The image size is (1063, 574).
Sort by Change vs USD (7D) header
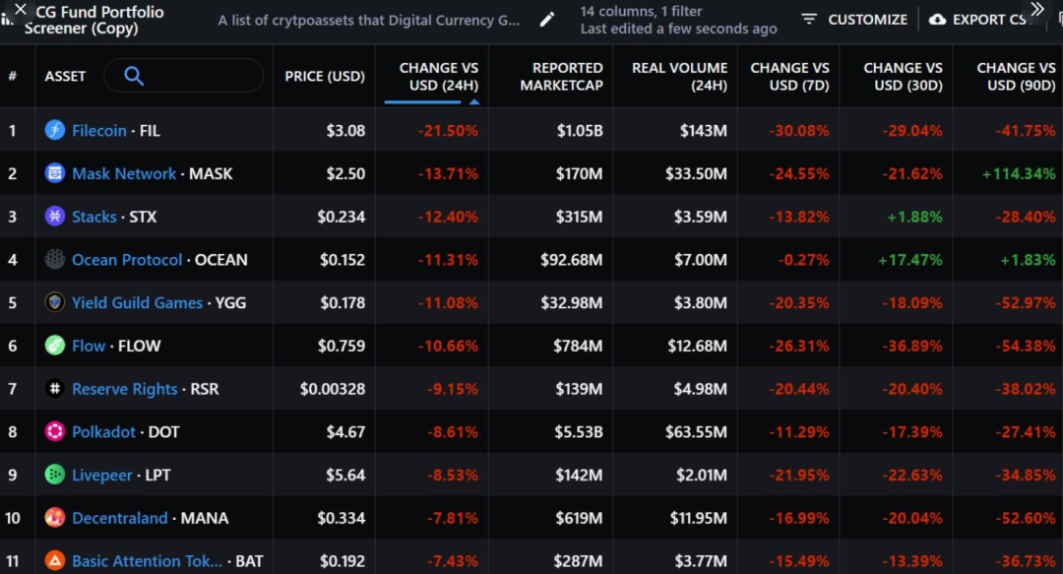click(x=789, y=76)
